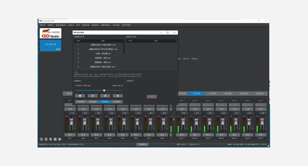The image size is (308, 166).
Task: Click the magnifier icon on the 192.168.0.196 card
Action: (x=59, y=49)
